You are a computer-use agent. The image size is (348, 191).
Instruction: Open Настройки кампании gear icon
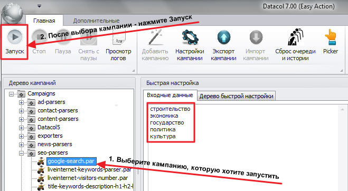point(190,37)
